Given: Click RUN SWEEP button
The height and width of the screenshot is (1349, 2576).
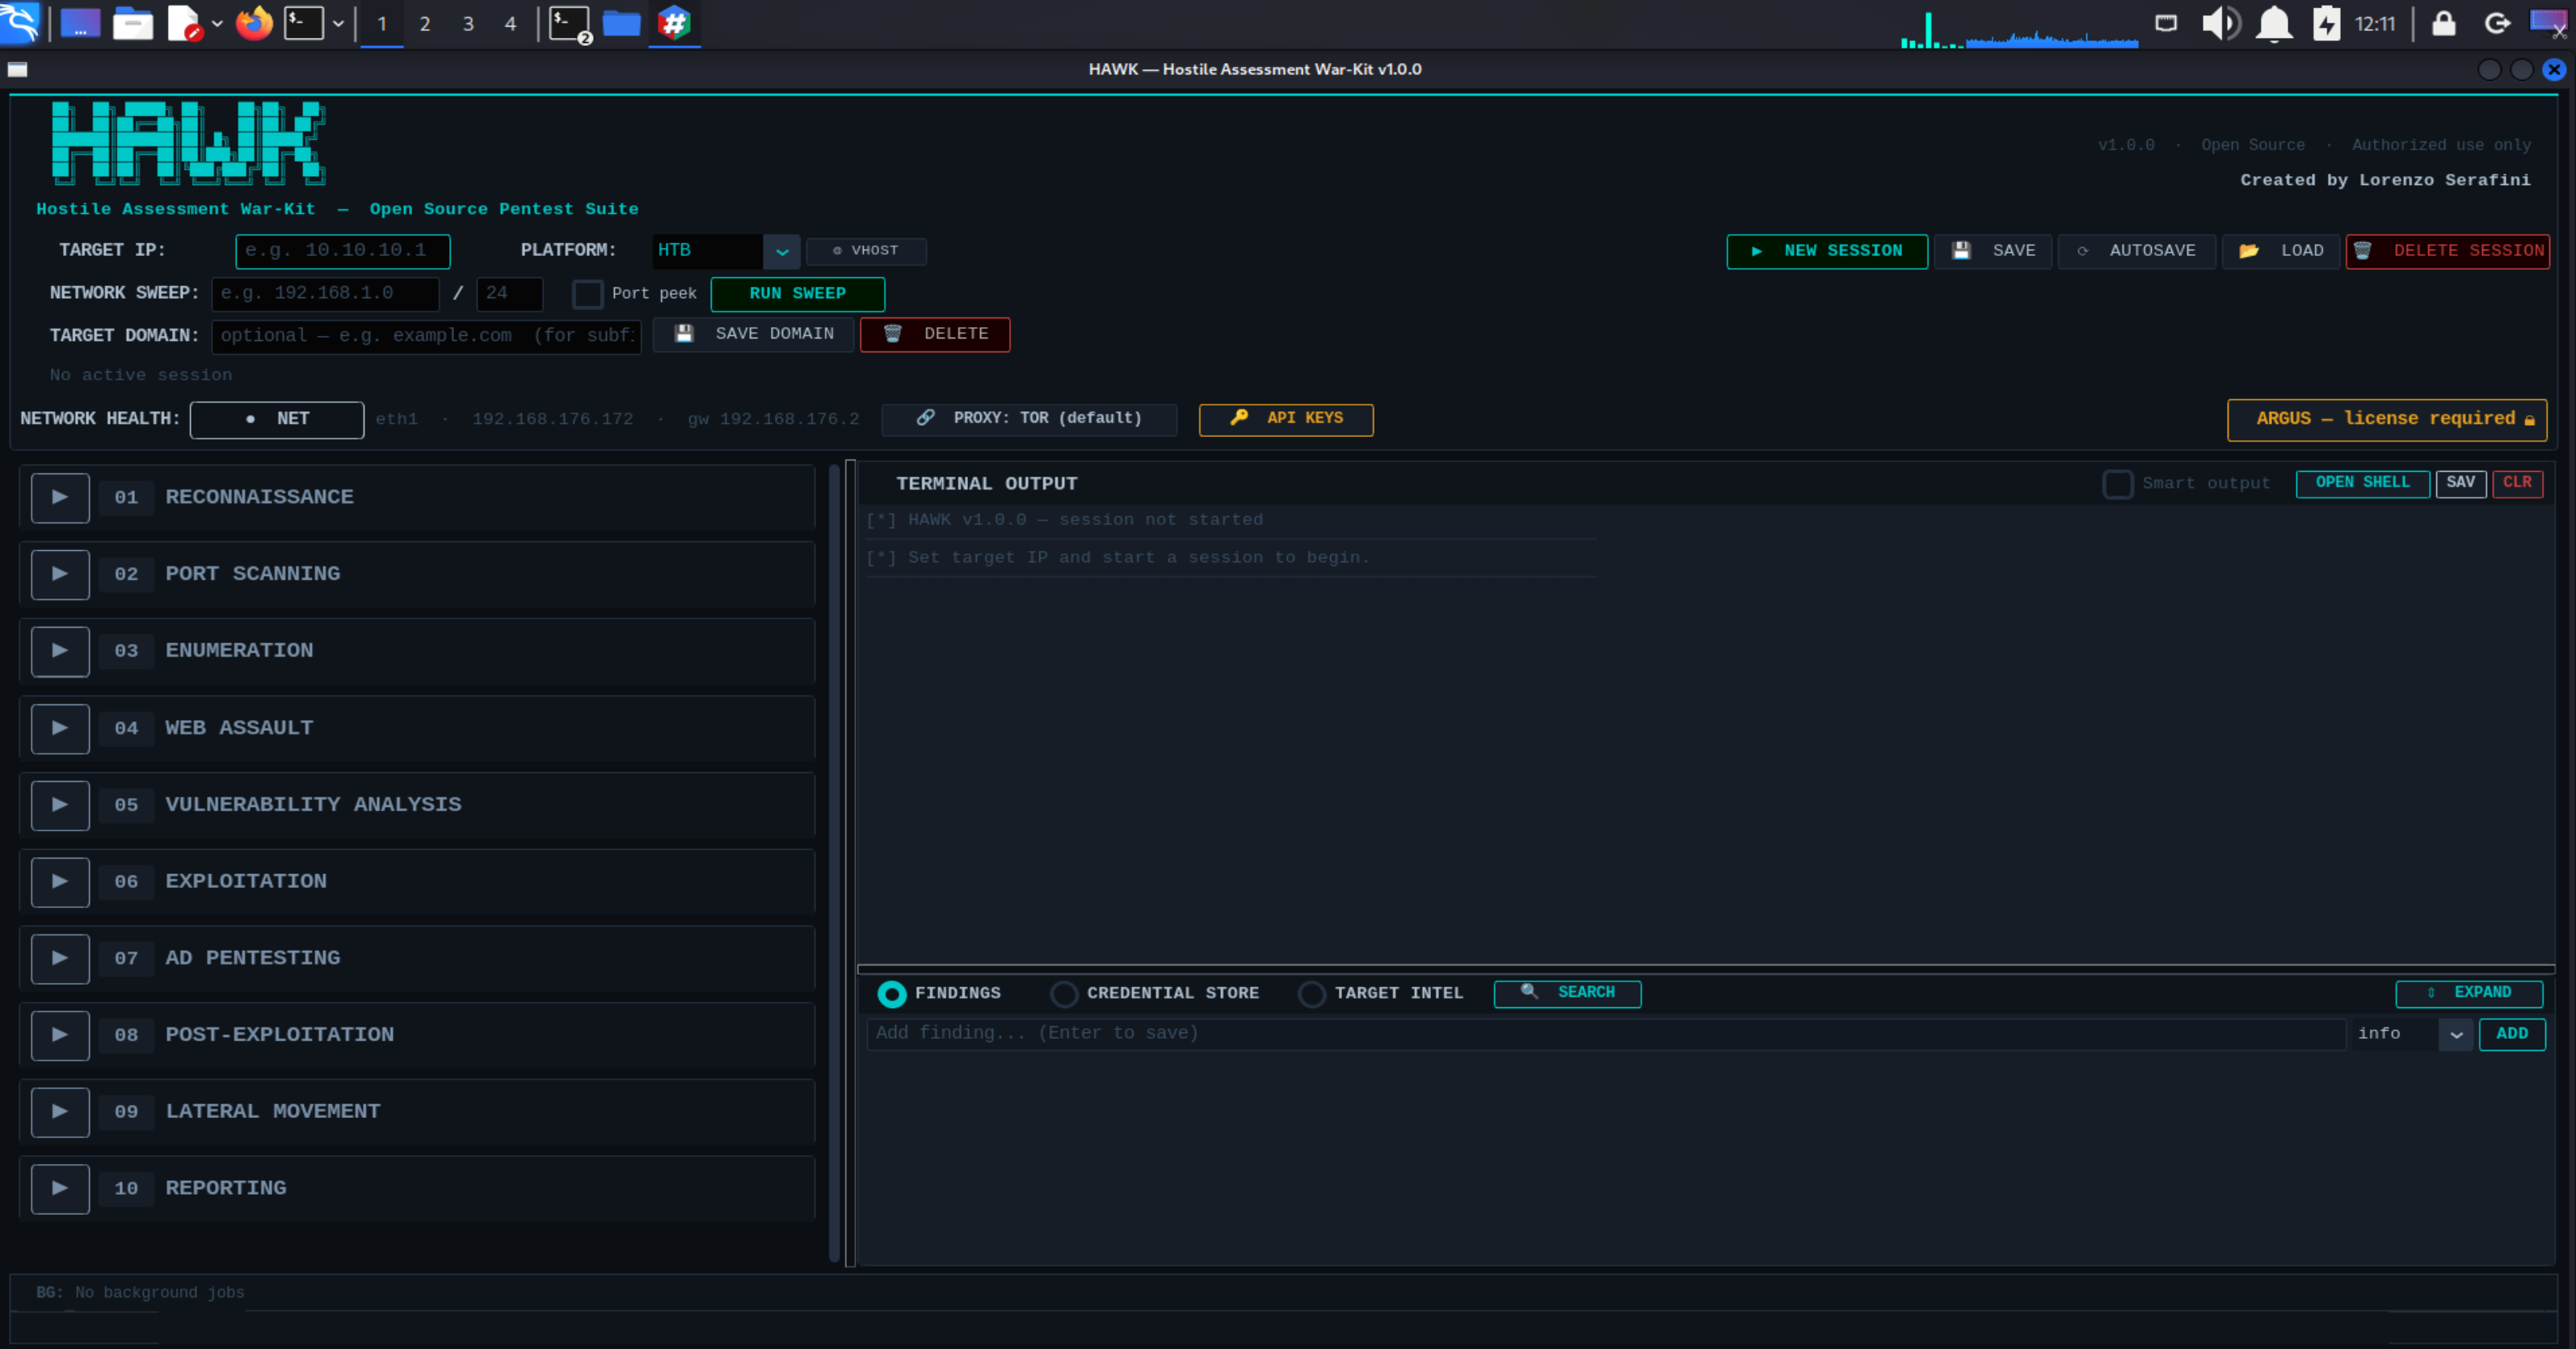Looking at the screenshot, I should point(798,294).
